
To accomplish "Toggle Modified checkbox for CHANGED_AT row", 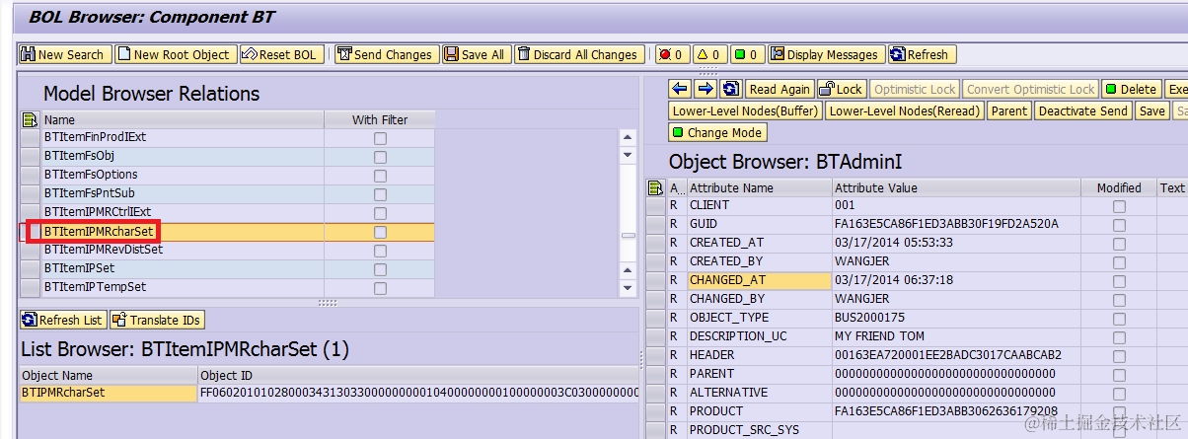I will pos(1119,281).
